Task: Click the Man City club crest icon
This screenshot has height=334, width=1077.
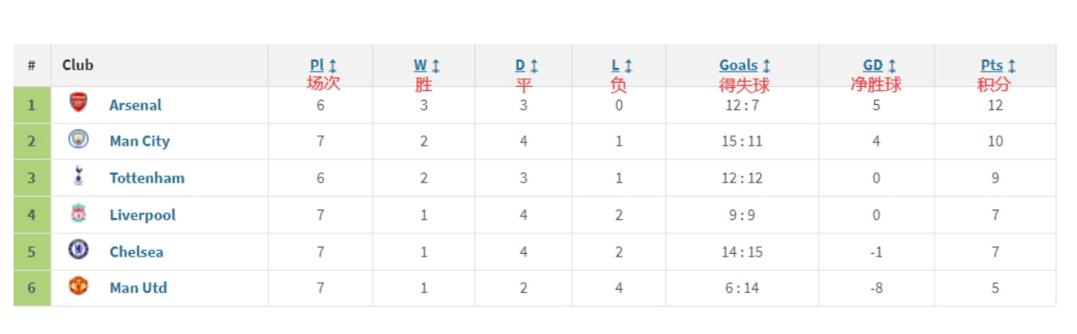Action: click(78, 140)
